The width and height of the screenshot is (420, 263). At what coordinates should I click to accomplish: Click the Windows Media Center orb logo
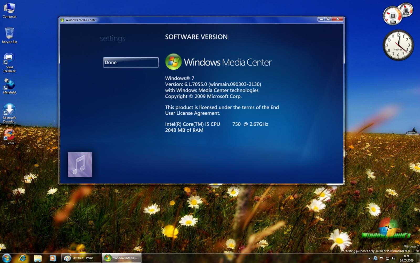173,62
